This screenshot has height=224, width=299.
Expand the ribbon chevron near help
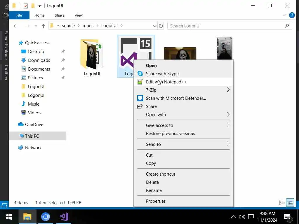[284, 15]
